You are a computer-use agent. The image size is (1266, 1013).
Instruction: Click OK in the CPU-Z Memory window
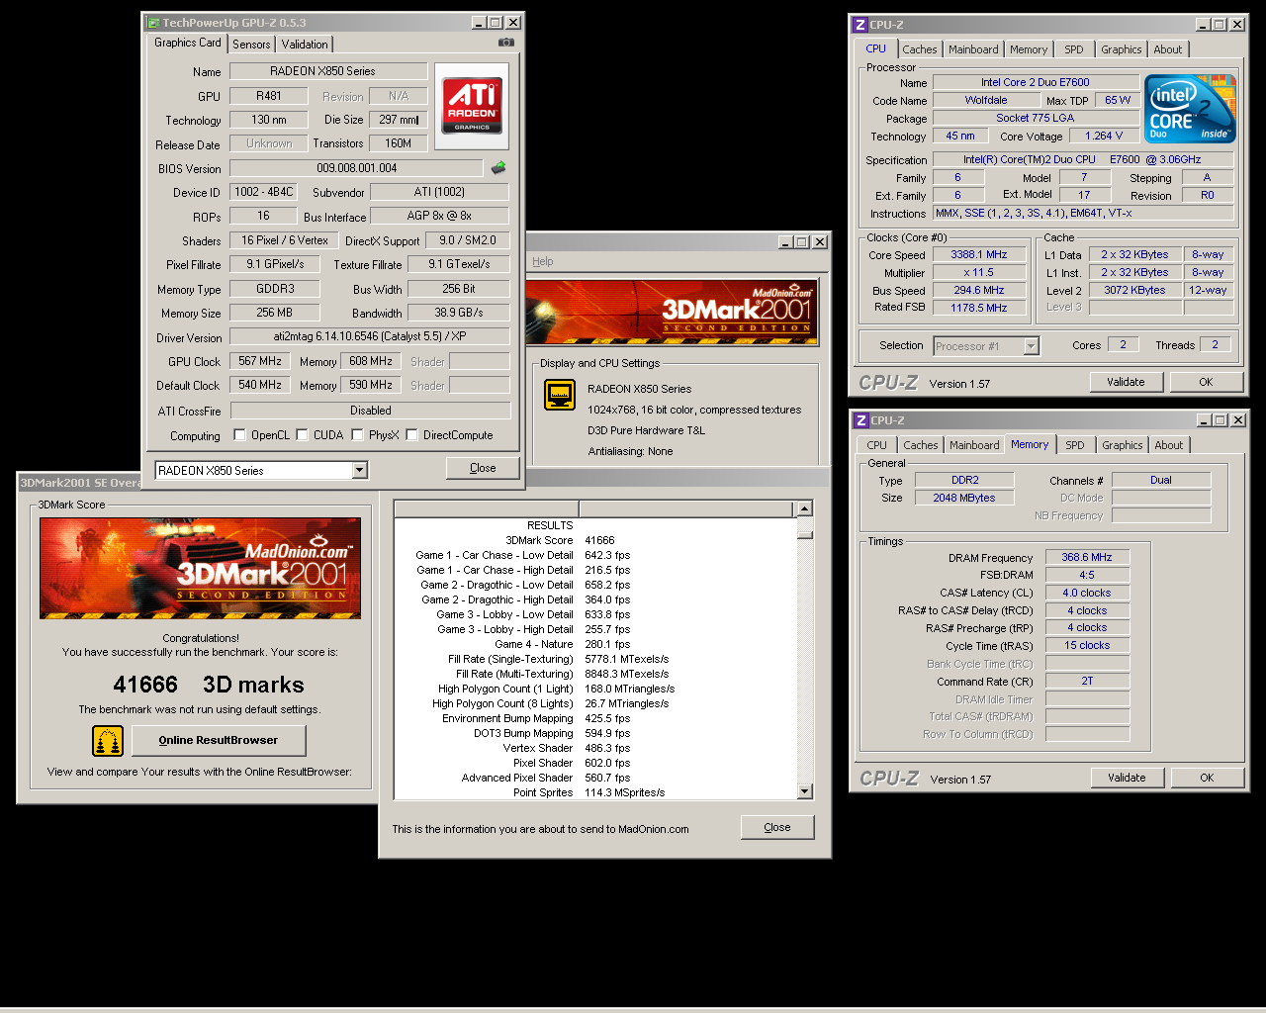[x=1207, y=778]
